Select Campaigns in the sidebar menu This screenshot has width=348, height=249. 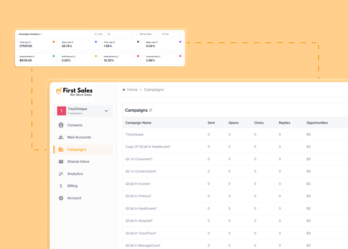77,149
